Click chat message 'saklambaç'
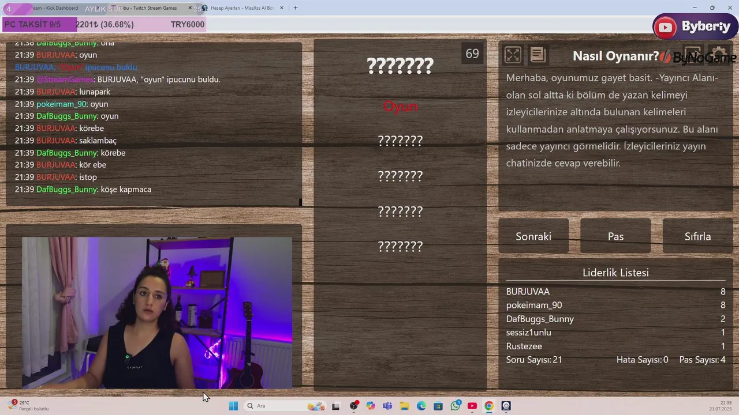This screenshot has height=415, width=739. [x=66, y=141]
